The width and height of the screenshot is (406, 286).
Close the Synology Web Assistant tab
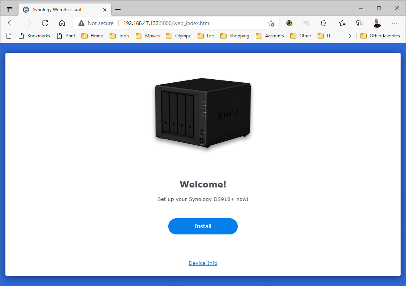[x=105, y=10]
